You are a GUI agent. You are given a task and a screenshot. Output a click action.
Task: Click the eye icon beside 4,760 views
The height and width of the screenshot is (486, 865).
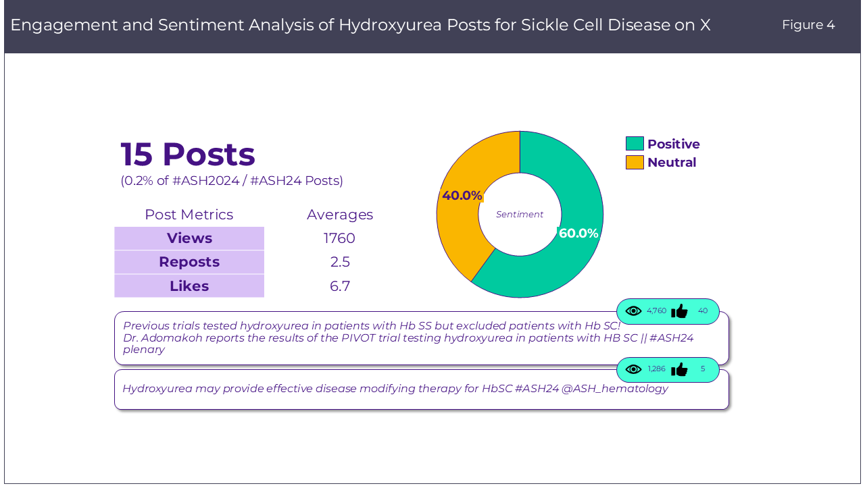point(633,311)
